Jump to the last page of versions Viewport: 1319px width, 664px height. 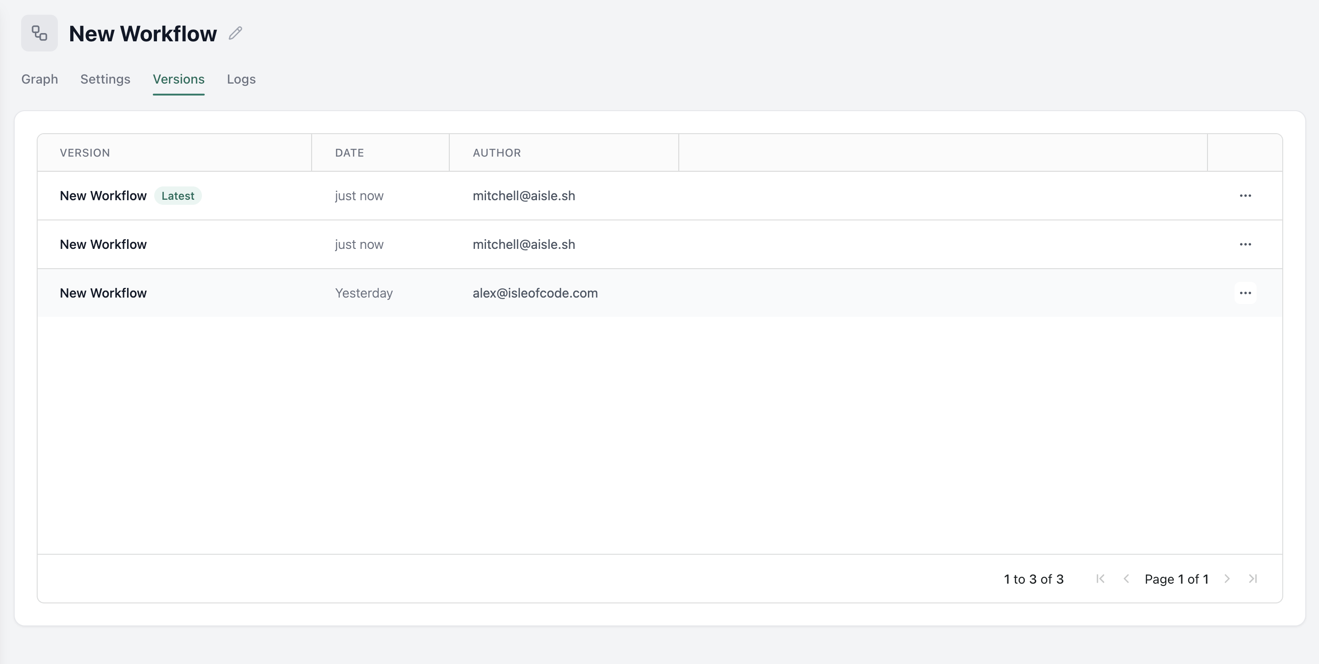pyautogui.click(x=1253, y=579)
